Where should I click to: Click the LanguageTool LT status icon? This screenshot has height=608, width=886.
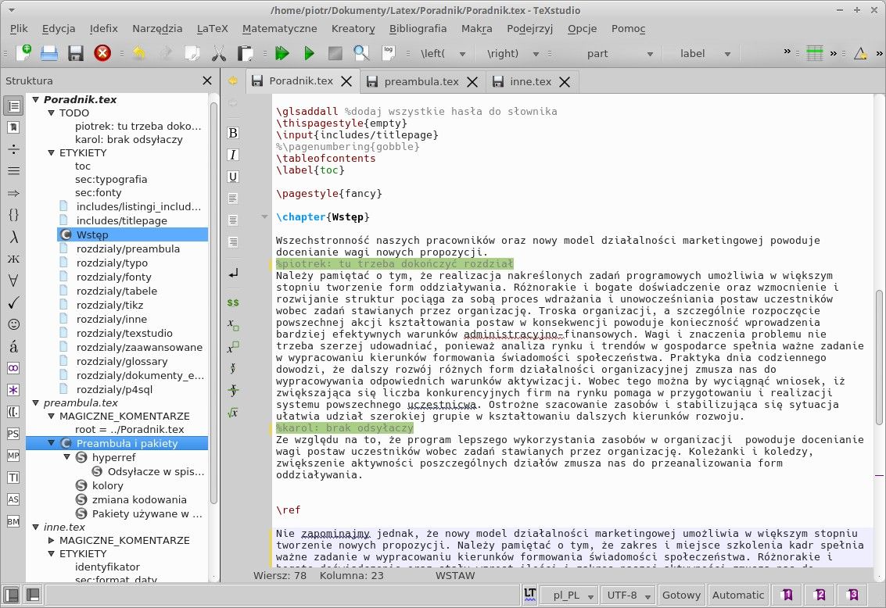pyautogui.click(x=530, y=594)
